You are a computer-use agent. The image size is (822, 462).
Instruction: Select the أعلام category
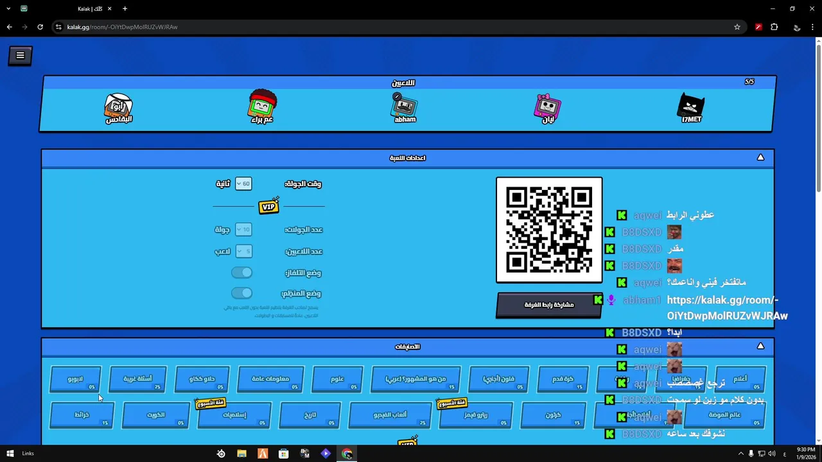click(740, 379)
